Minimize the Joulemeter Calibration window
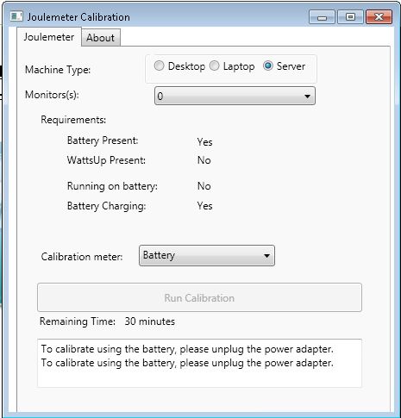Image resolution: width=401 pixels, height=418 pixels. (322, 17)
